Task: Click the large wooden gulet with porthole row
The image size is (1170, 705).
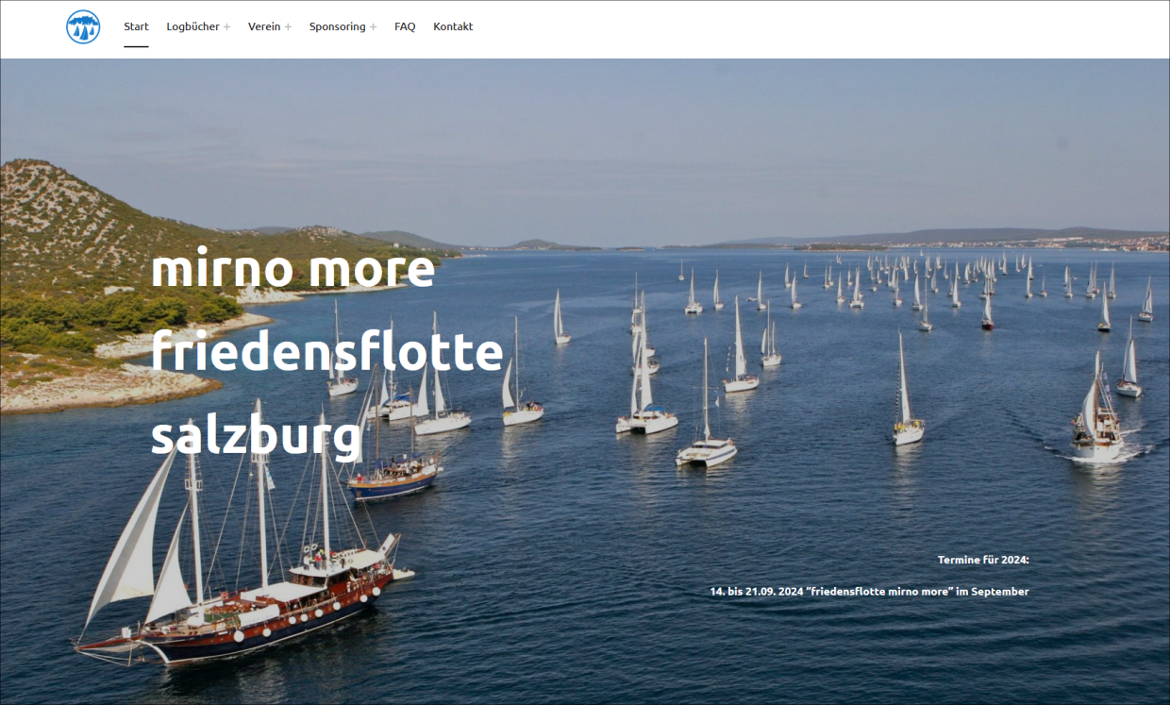Action: click(245, 566)
